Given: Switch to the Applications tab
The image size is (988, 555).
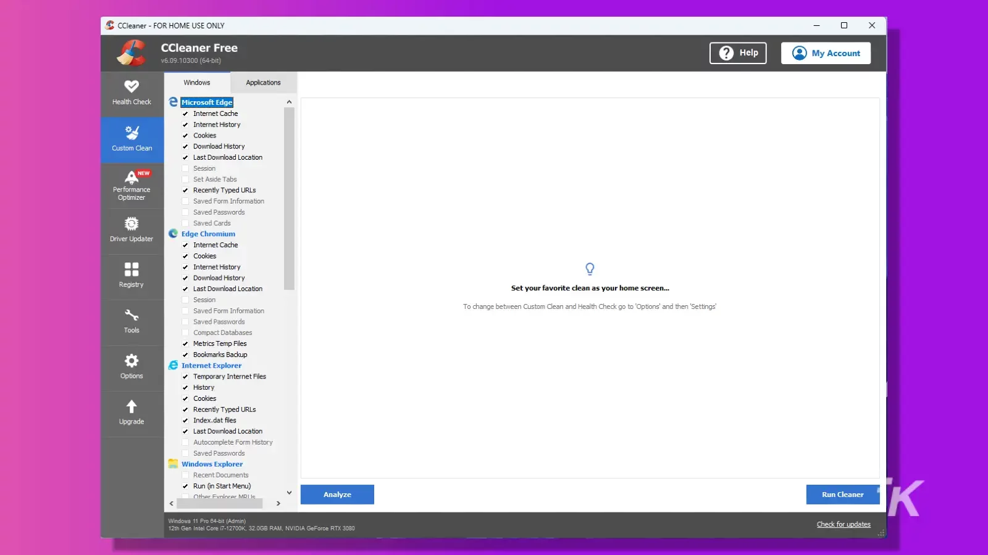Looking at the screenshot, I should 263,83.
